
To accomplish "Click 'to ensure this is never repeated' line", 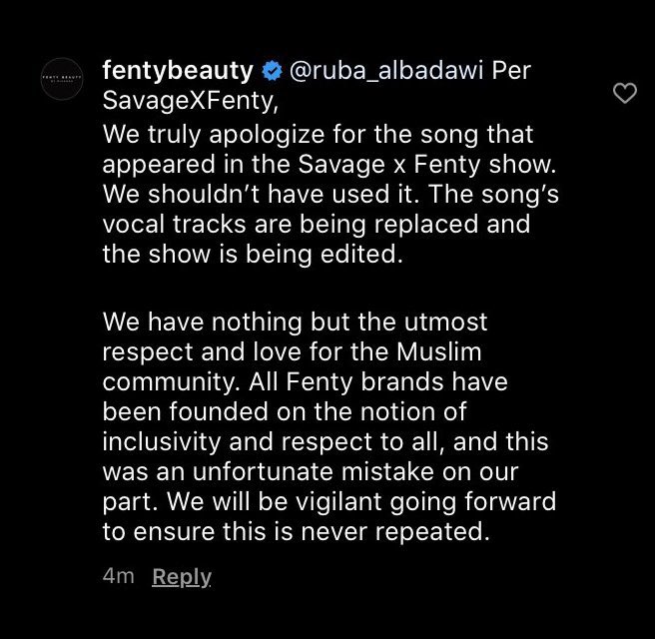I will [296, 531].
